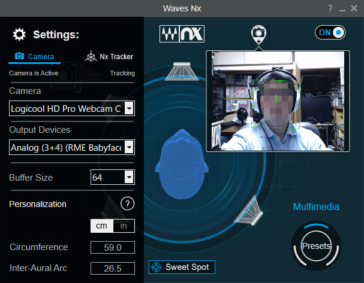364x283 pixels.
Task: Switch measurement units to inches
Action: pos(124,226)
